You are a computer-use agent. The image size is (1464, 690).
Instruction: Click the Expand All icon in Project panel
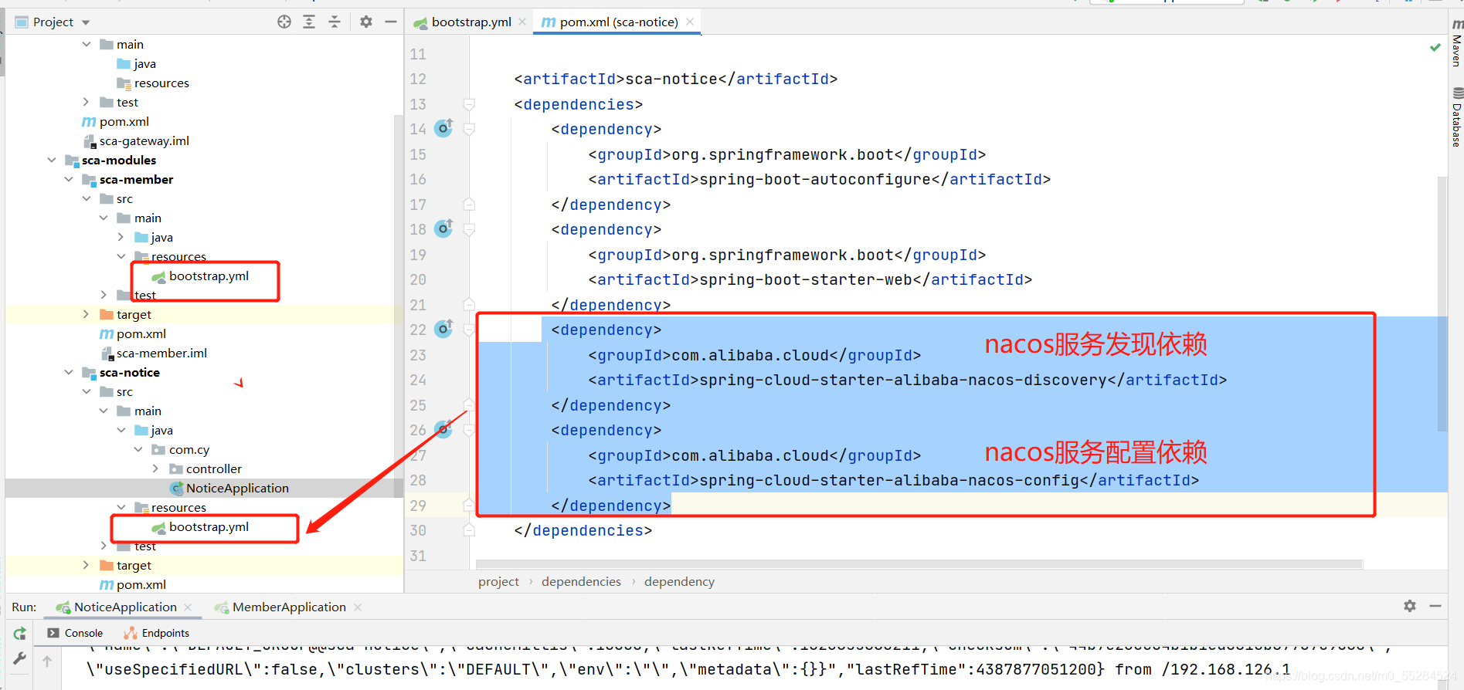click(309, 22)
